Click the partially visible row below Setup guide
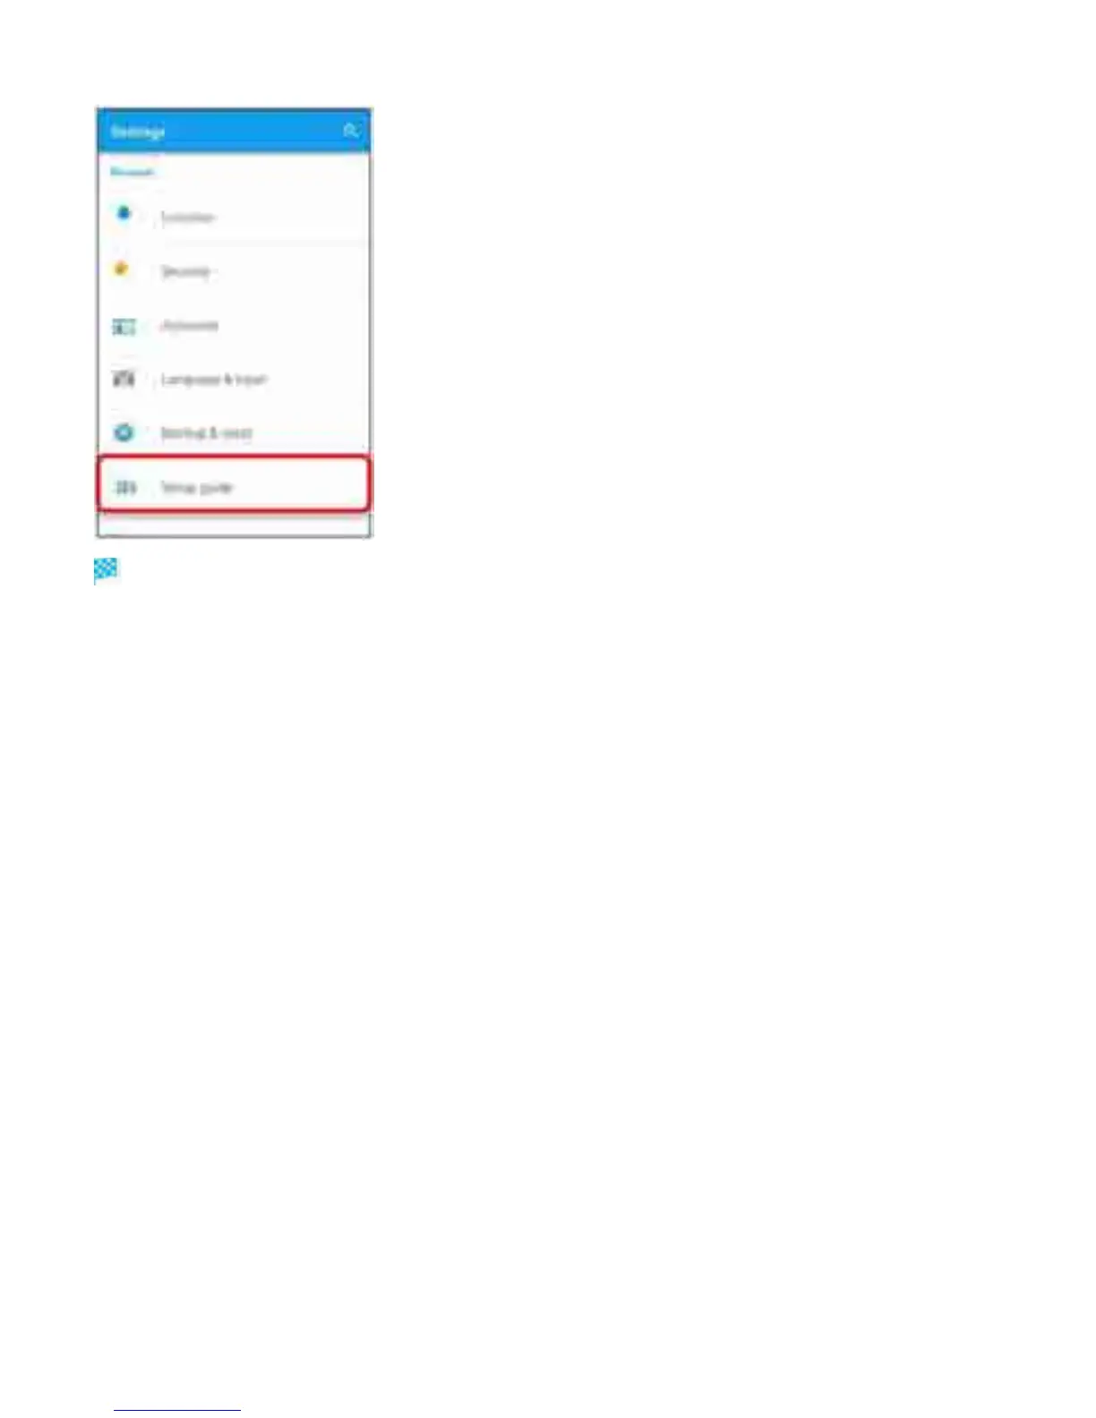This screenshot has height=1418, width=1096. click(234, 525)
